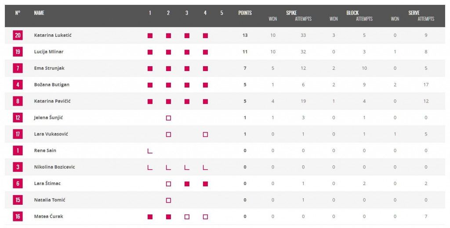The image size is (450, 228).
Task: Click jersey number 16 badge
Action: [x=18, y=217]
